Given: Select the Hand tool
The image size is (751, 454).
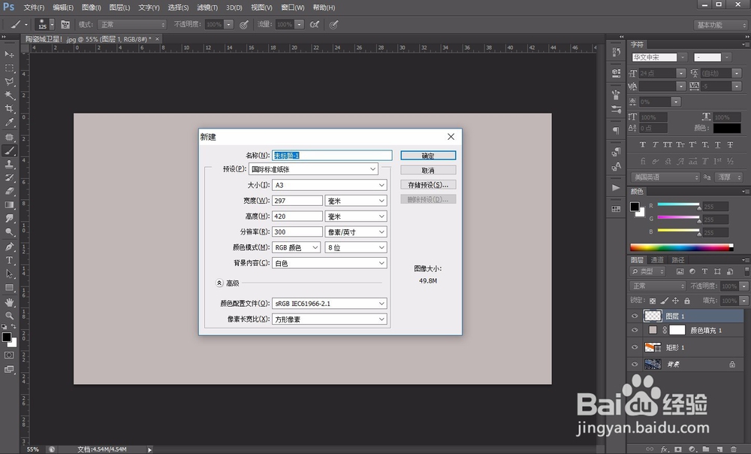Looking at the screenshot, I should click(x=9, y=302).
